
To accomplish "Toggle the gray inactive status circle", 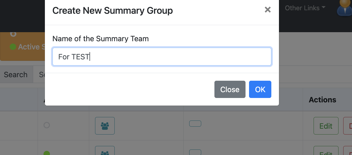I will (47, 125).
